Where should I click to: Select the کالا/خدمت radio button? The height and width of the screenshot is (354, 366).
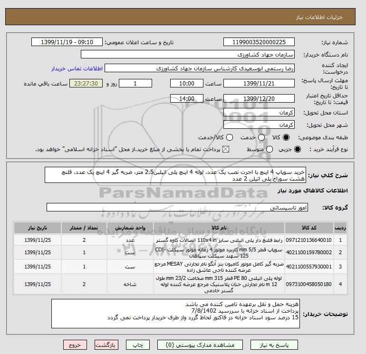[x=230, y=137]
